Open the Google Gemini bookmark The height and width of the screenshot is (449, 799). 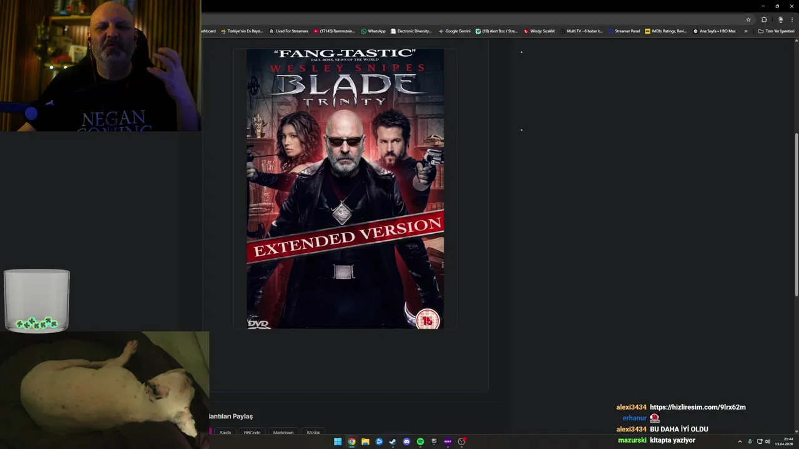[x=454, y=31]
